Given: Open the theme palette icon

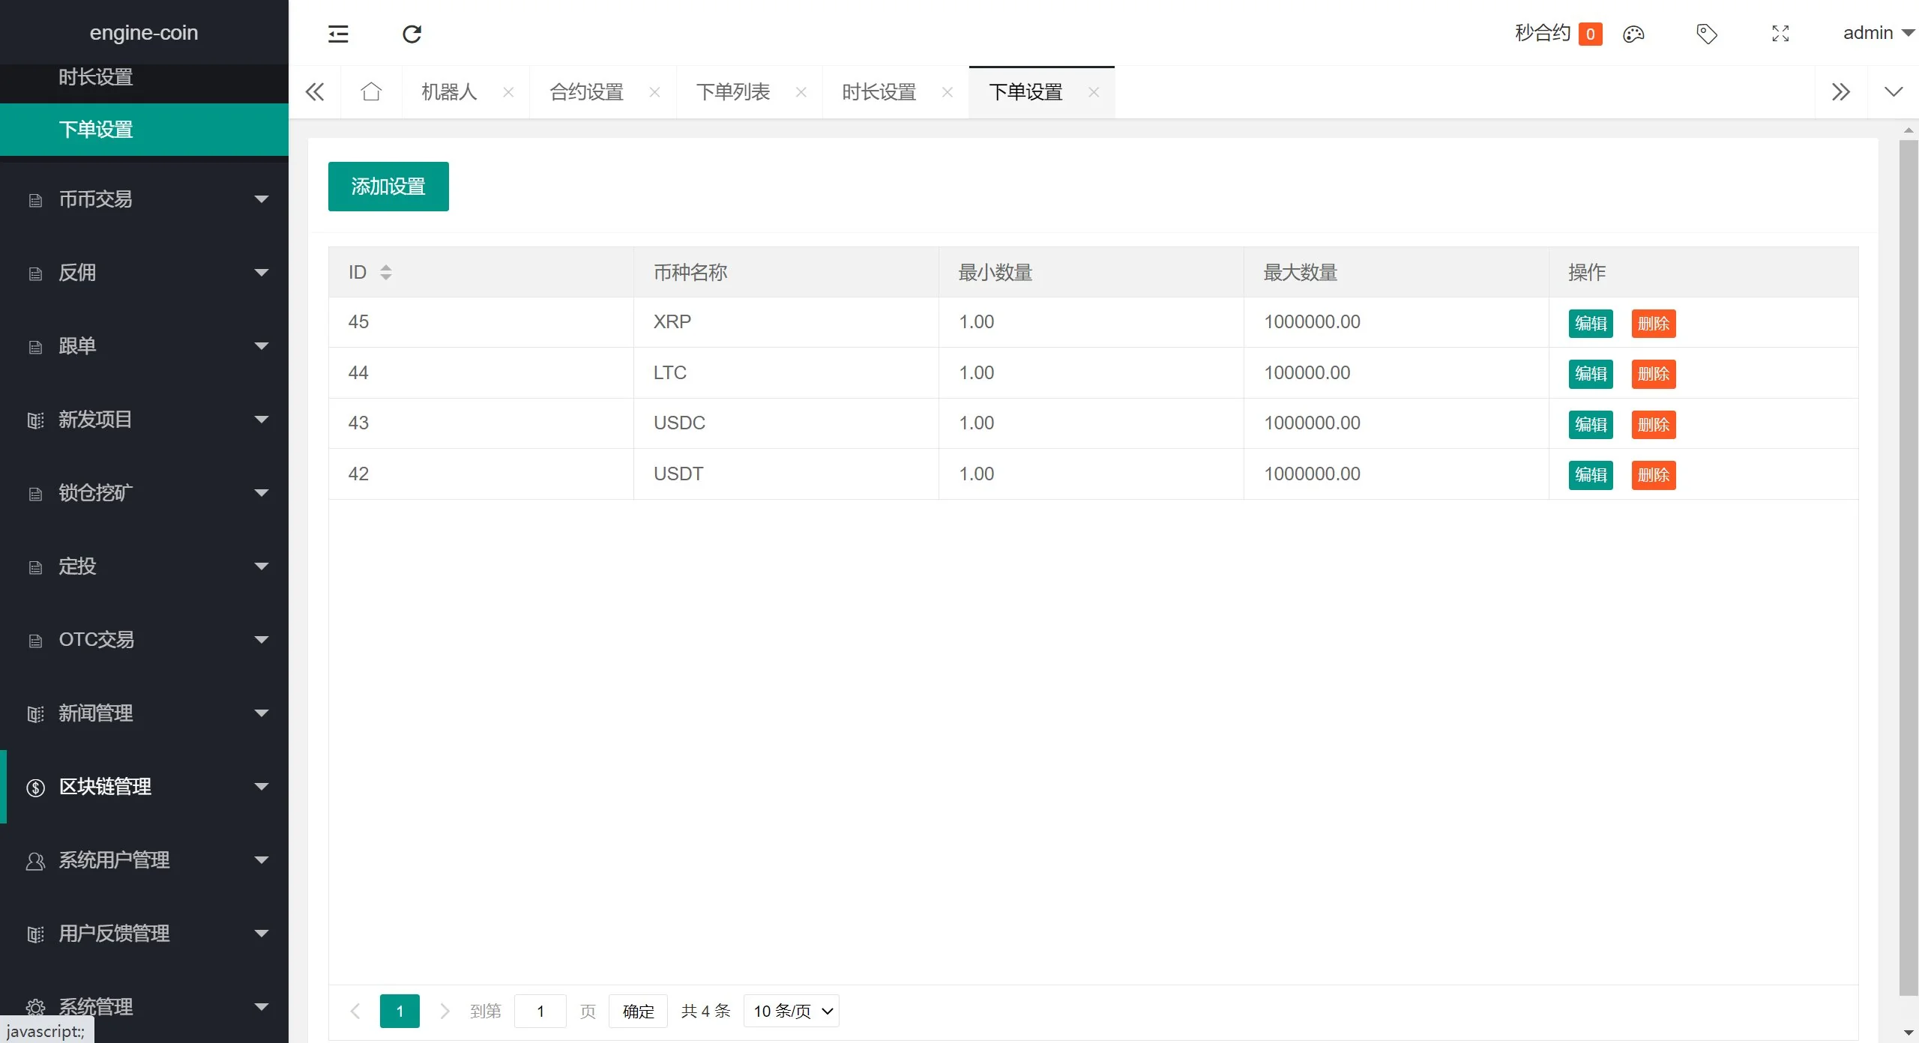Looking at the screenshot, I should point(1633,34).
